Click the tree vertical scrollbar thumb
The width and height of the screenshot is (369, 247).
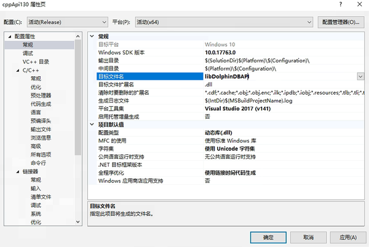[78, 98]
